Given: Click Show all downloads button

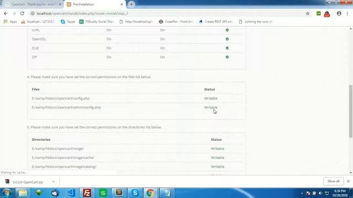Looking at the screenshot, I should coord(333,181).
